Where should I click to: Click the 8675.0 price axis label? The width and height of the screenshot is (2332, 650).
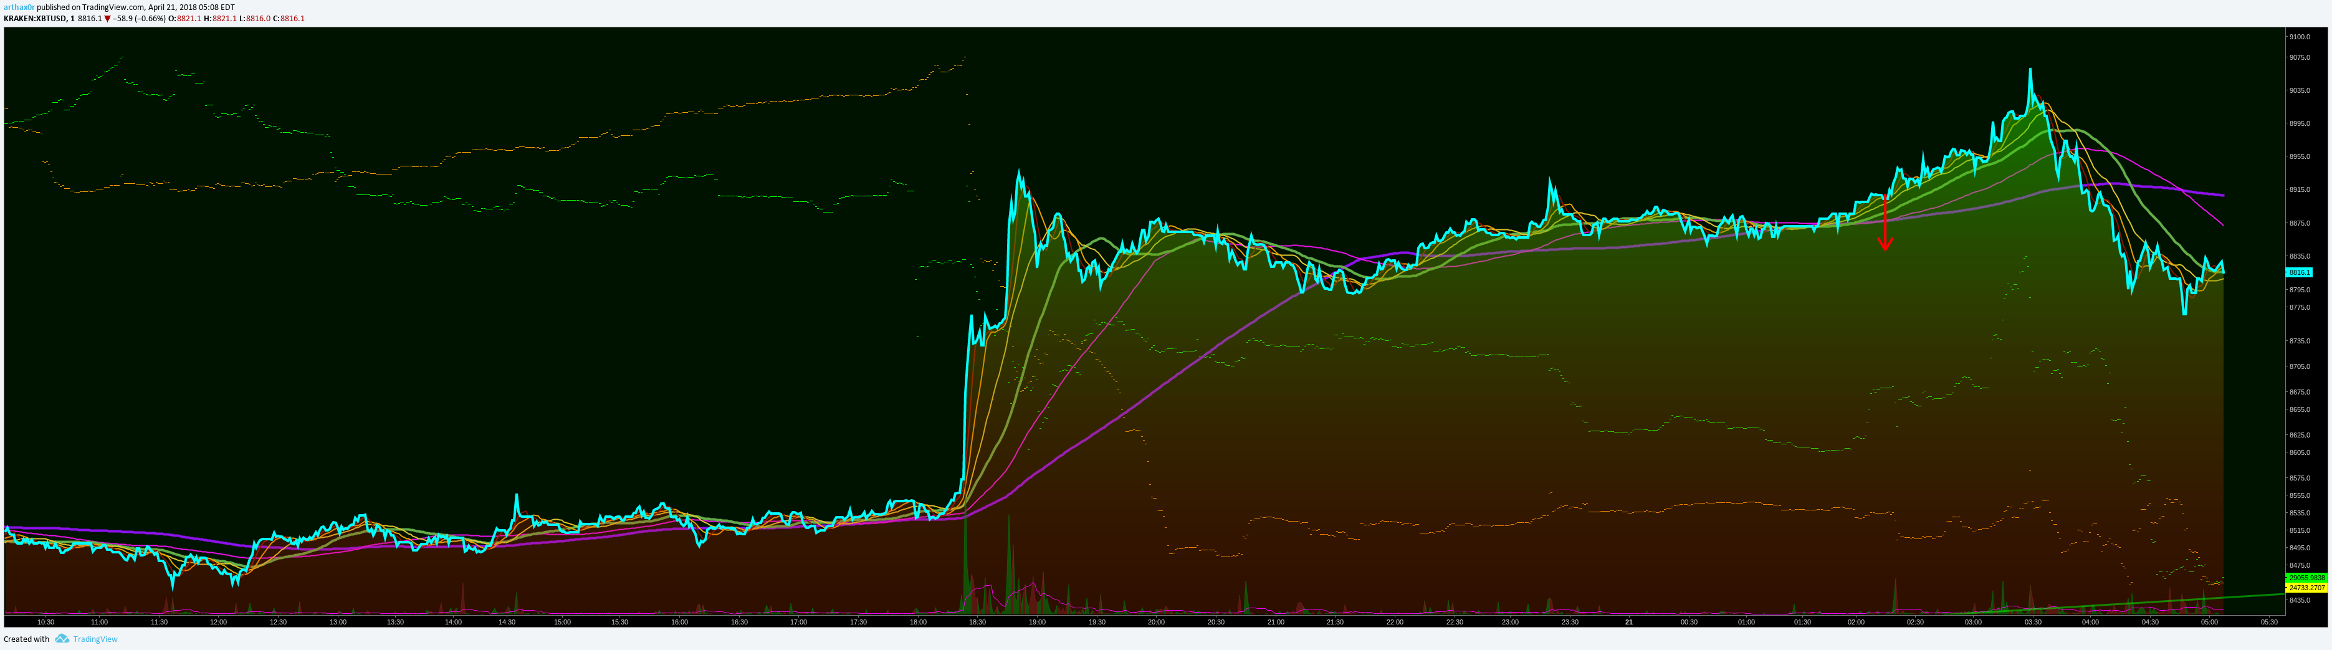[x=2300, y=392]
